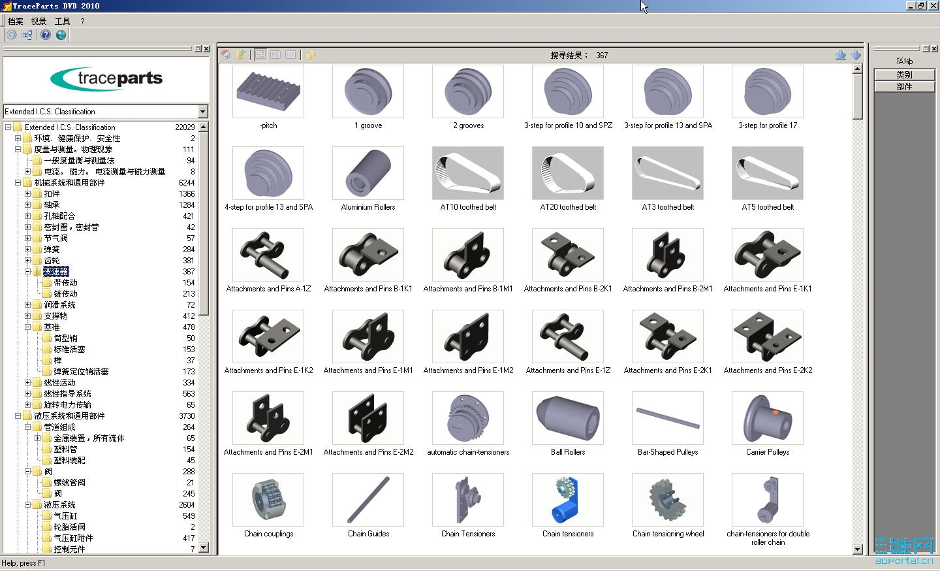Select the 链传动 folder in the tree
Screen dimensions: 940x571
click(65, 294)
